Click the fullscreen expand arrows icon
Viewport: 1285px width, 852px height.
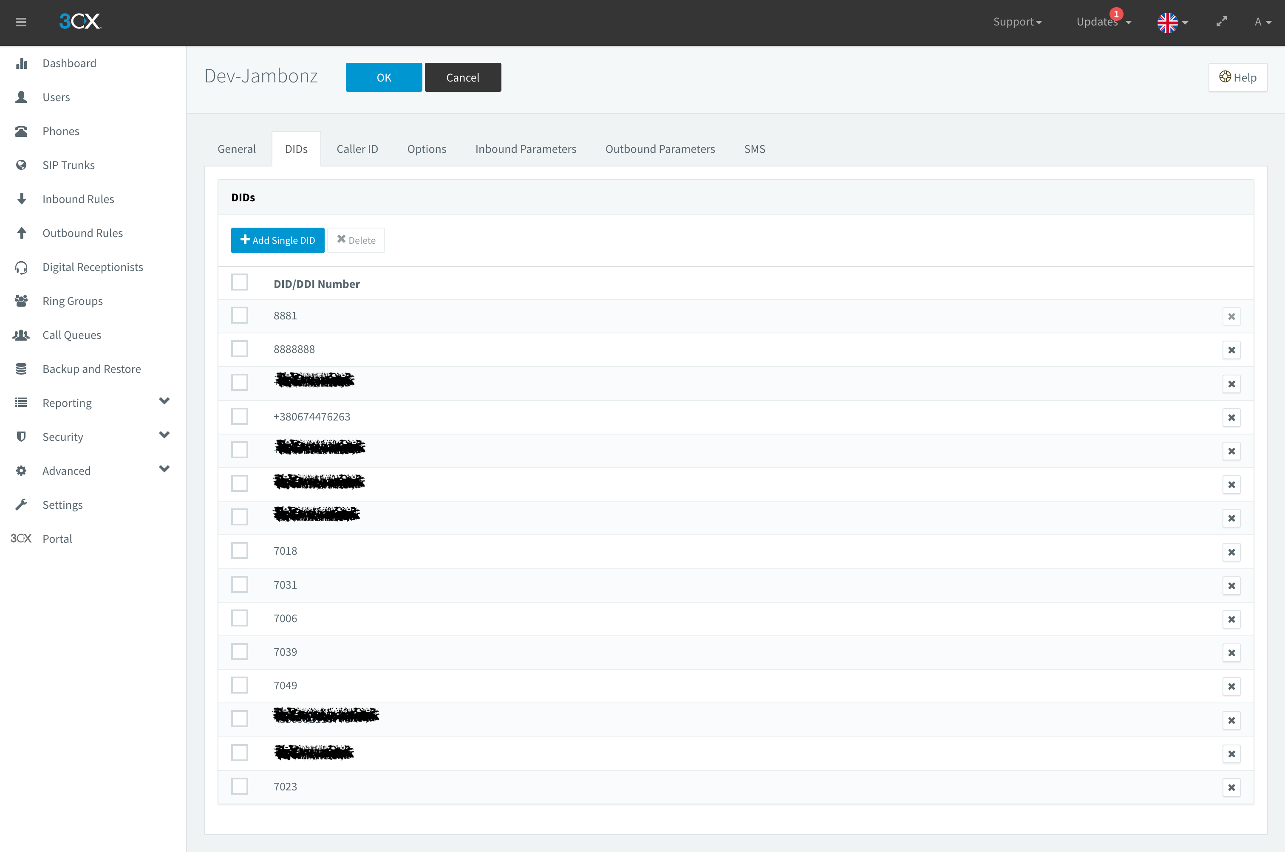click(x=1221, y=22)
